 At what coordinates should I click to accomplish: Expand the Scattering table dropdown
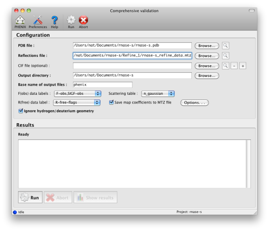coord(158,94)
